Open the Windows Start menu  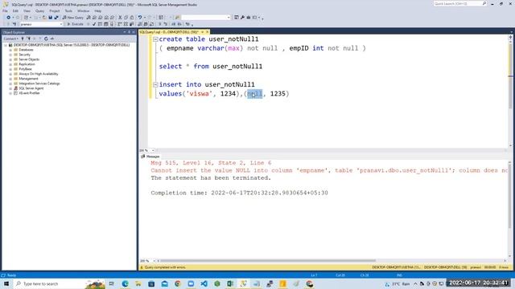[x=6, y=283]
